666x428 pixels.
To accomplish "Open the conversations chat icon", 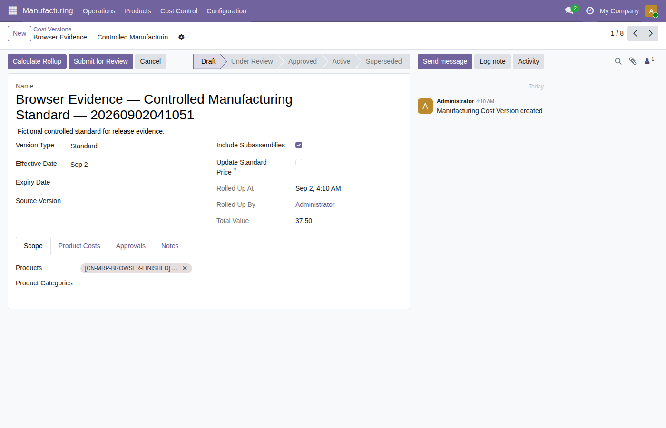I will (x=570, y=10).
